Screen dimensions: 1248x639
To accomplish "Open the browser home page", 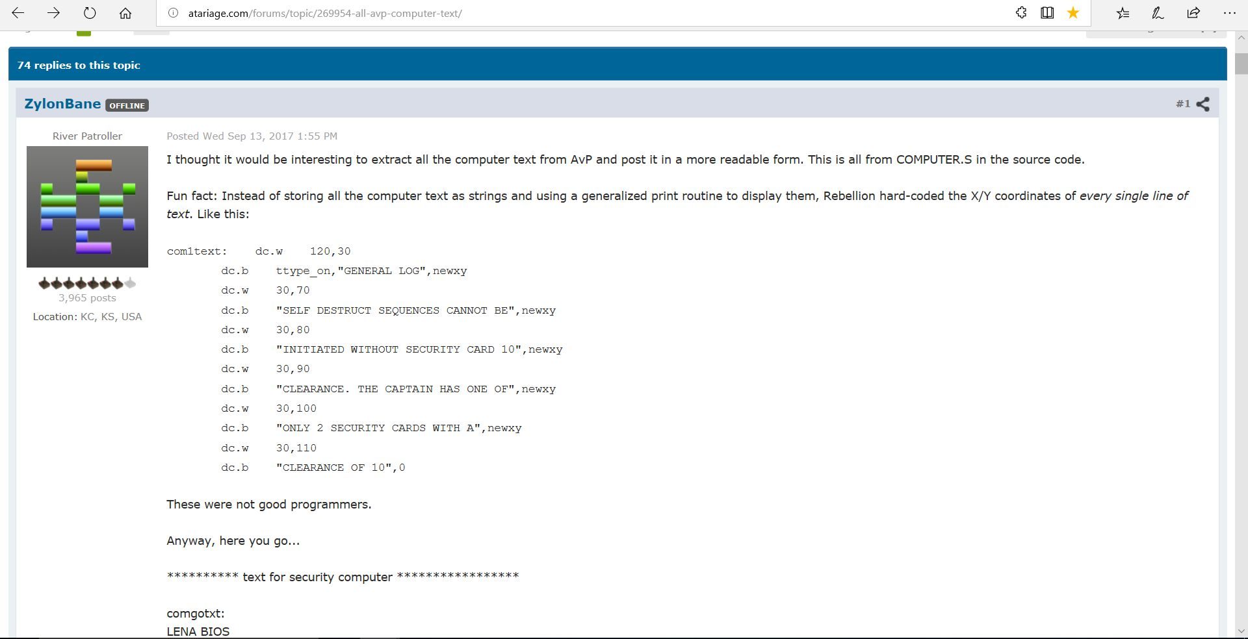I will click(x=125, y=13).
